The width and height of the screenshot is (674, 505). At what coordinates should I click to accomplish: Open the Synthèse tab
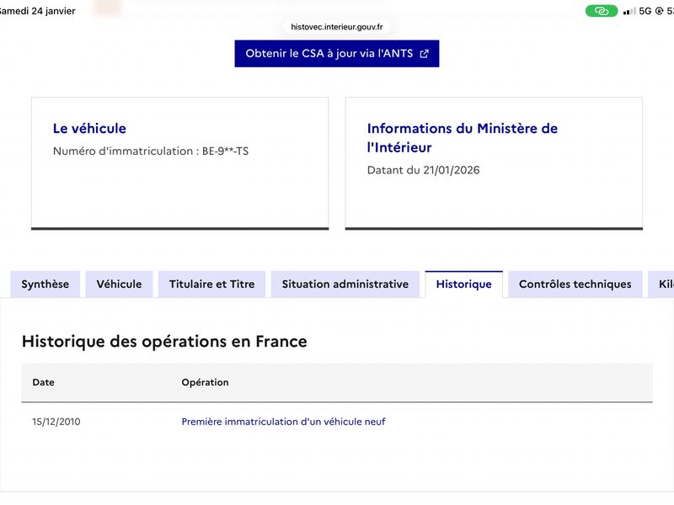coord(45,284)
